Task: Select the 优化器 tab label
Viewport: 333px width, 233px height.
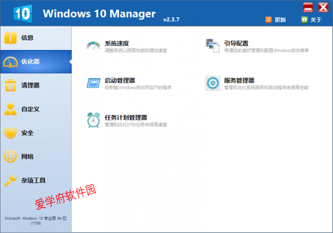Action: click(31, 62)
